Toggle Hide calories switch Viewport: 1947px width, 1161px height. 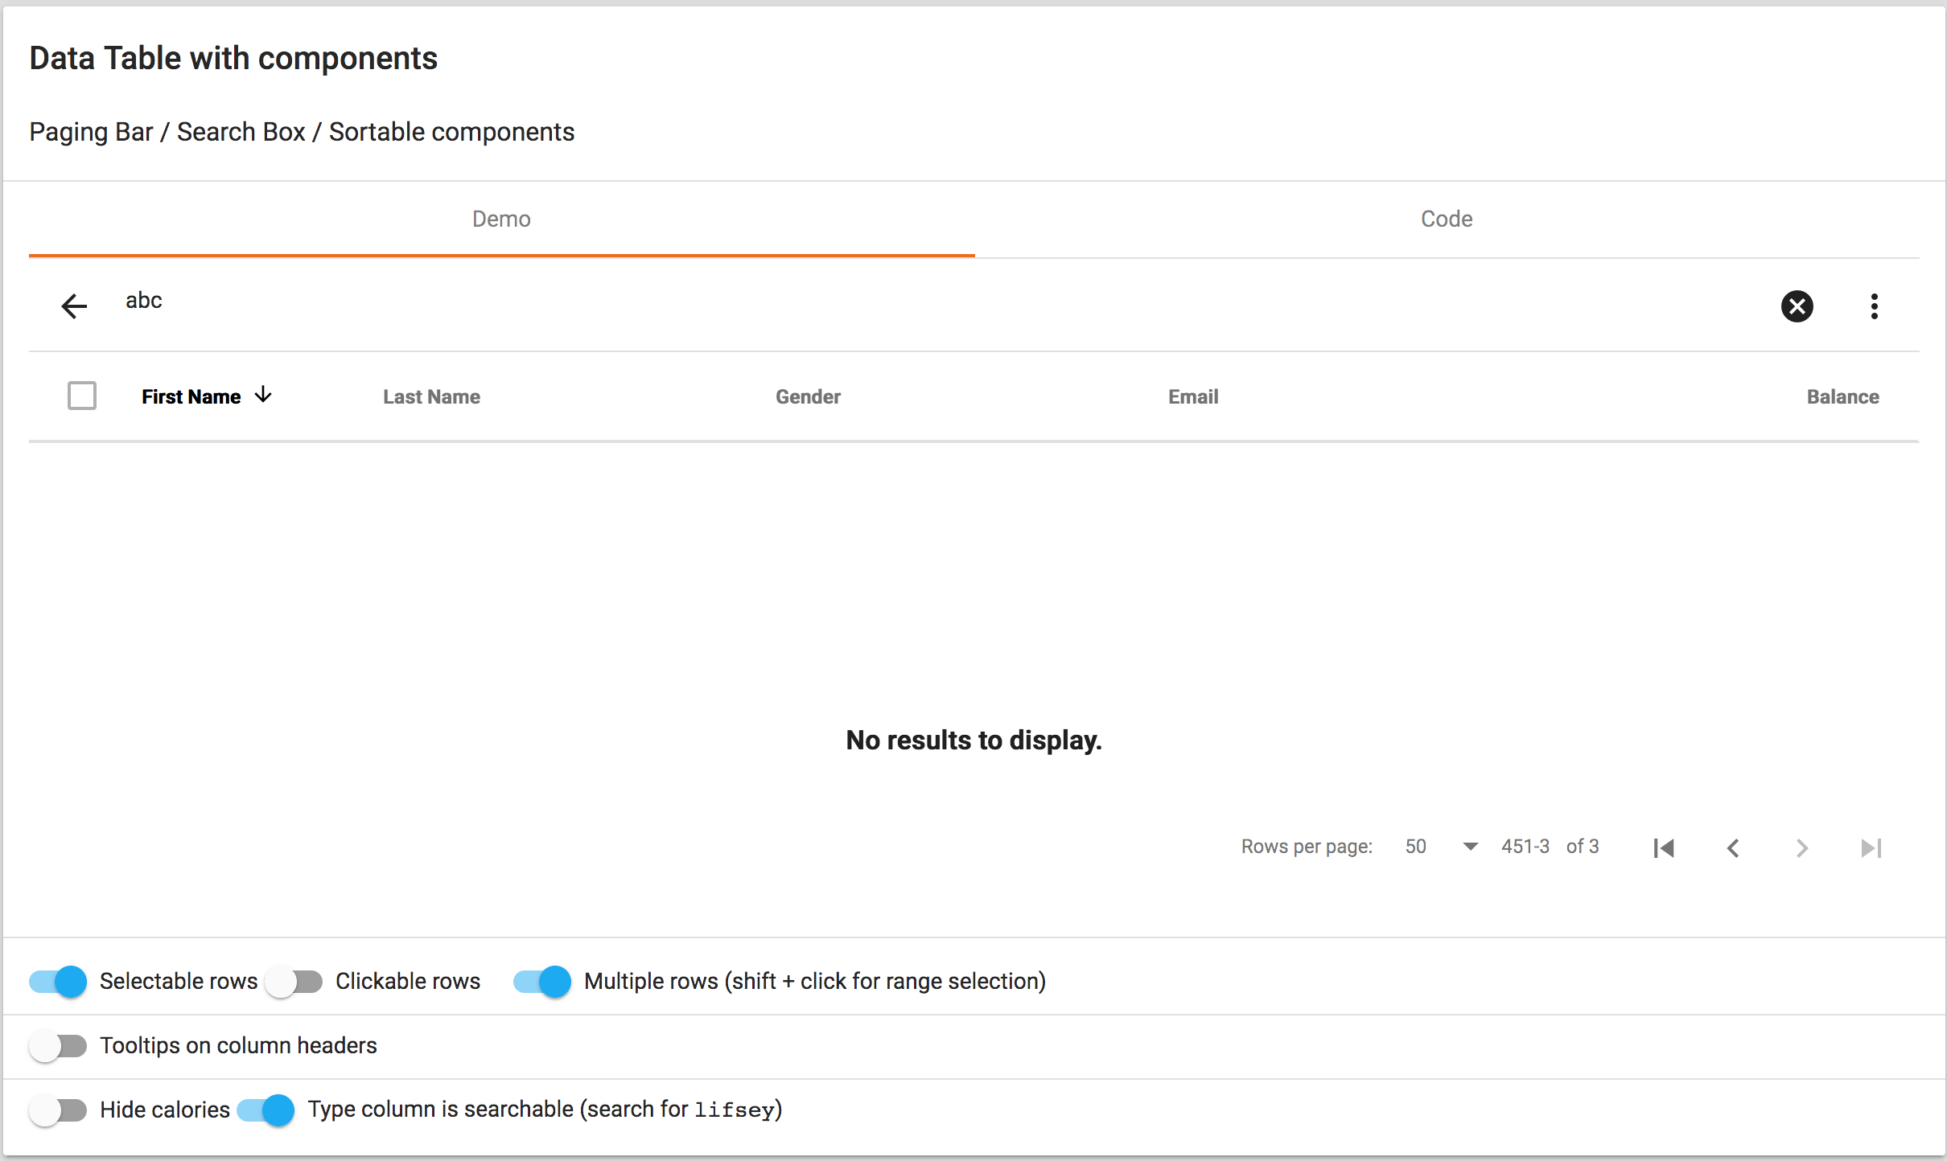click(57, 1110)
